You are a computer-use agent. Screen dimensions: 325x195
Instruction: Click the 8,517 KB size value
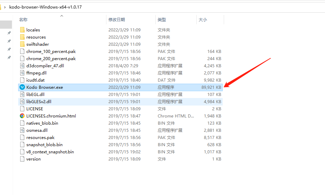[212, 137]
